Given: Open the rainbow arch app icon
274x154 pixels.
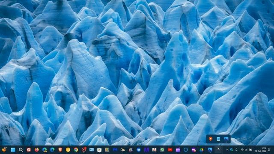Looking at the screenshot, I should (154, 150).
